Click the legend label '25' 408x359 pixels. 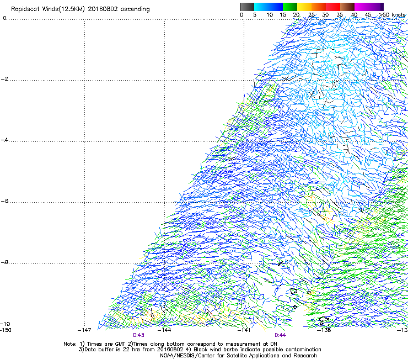point(312,15)
